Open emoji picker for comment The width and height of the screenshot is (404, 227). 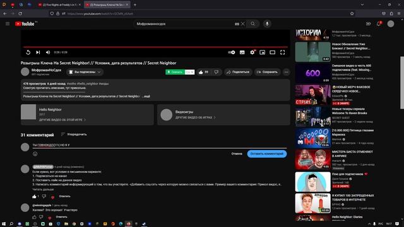pyautogui.click(x=35, y=154)
